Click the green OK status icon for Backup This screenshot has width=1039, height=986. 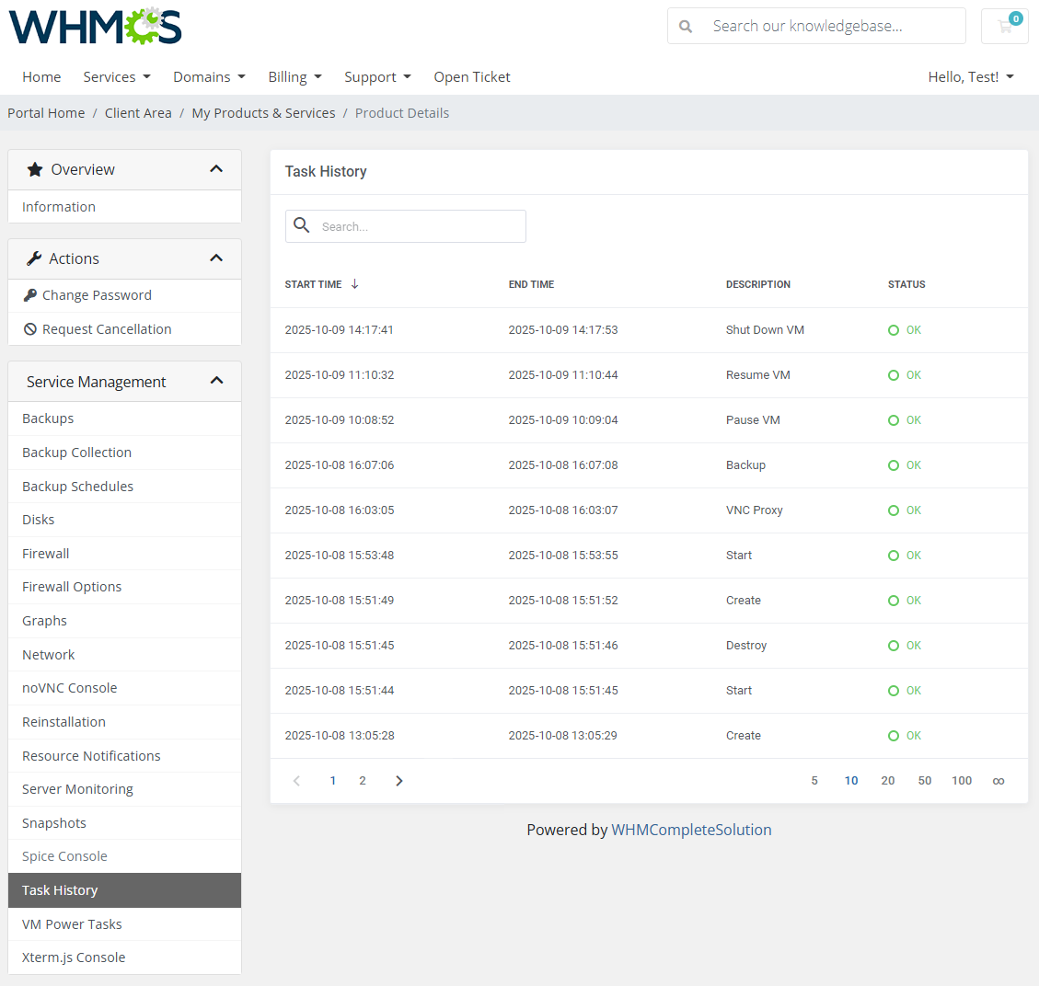[893, 464]
